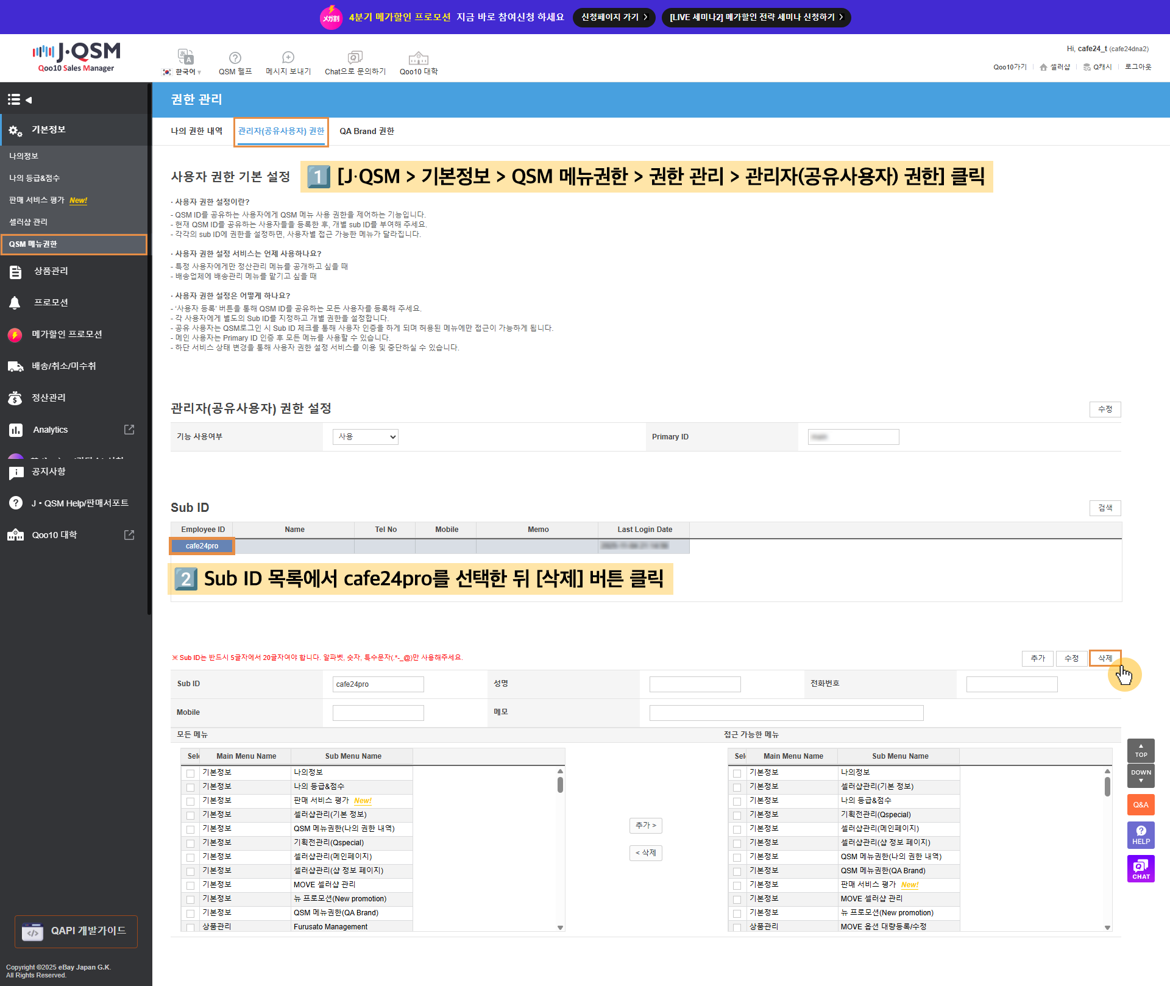Open Analytics in the sidebar
The width and height of the screenshot is (1170, 986).
click(51, 430)
